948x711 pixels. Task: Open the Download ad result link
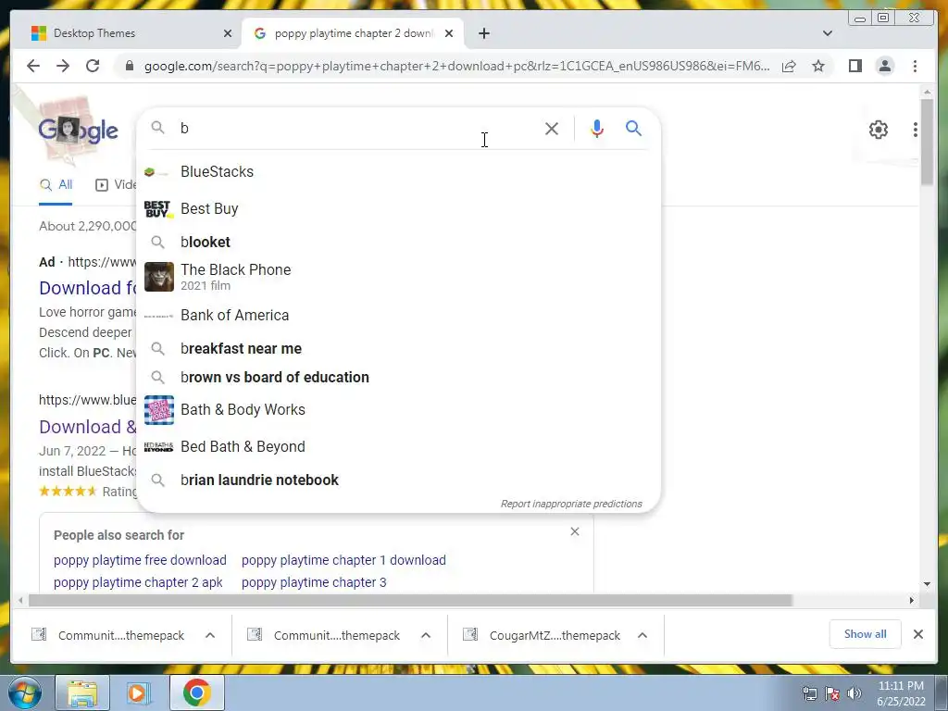point(88,288)
